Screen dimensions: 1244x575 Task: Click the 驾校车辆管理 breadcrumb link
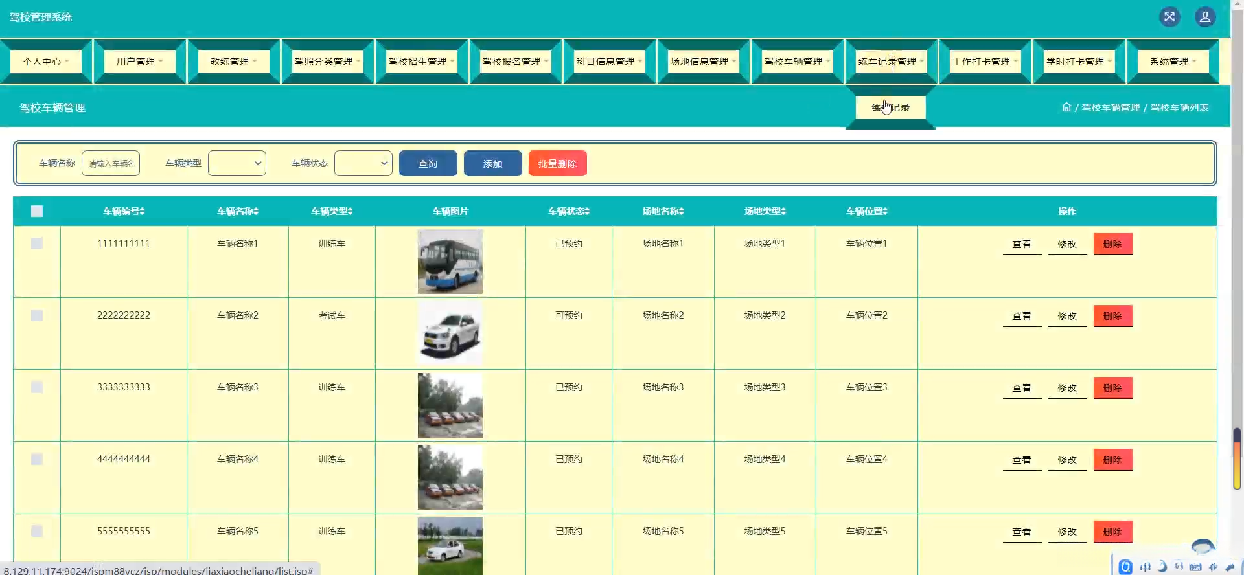point(1111,107)
